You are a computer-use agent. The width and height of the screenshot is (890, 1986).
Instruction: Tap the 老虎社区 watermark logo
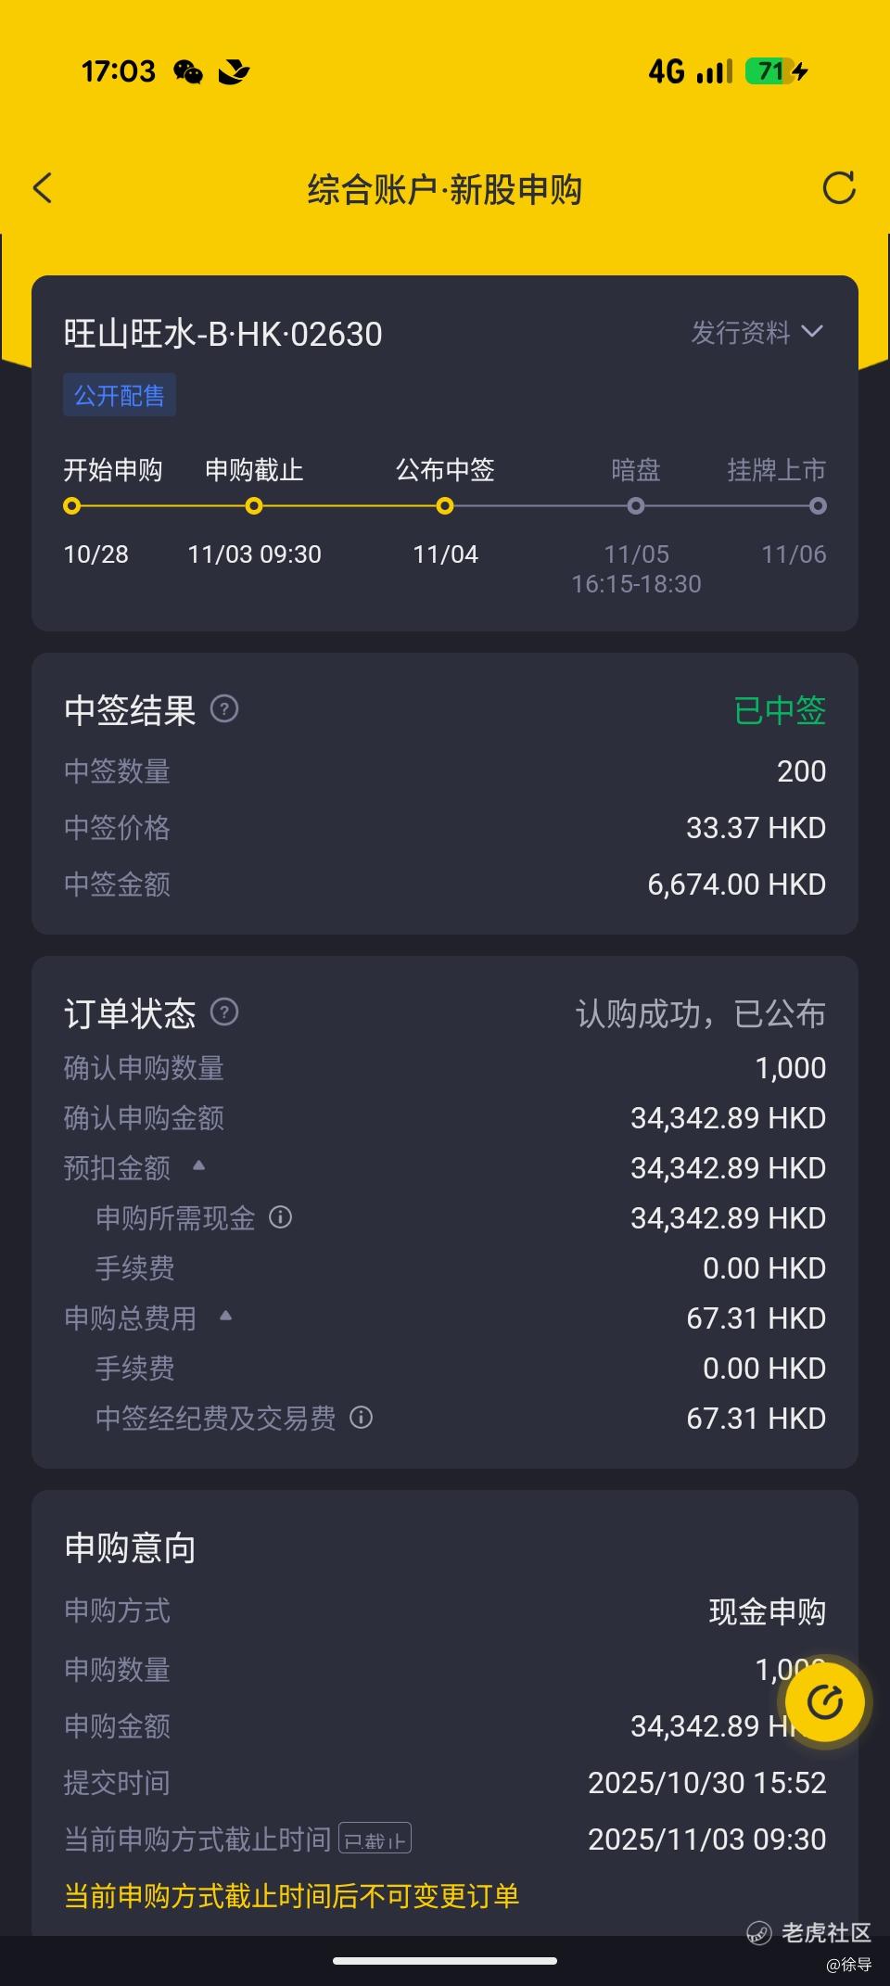point(808,1932)
